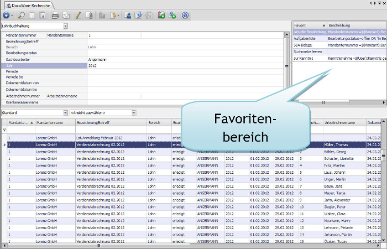Viewport: 387px width, 249px height.
Task: Start search with magnifying glass icon
Action: (22, 15)
